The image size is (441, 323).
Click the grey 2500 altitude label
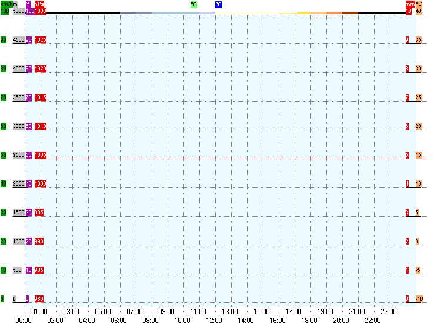(x=19, y=155)
